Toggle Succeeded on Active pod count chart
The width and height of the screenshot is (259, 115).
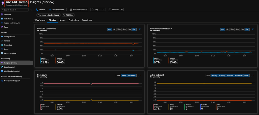click(239, 76)
